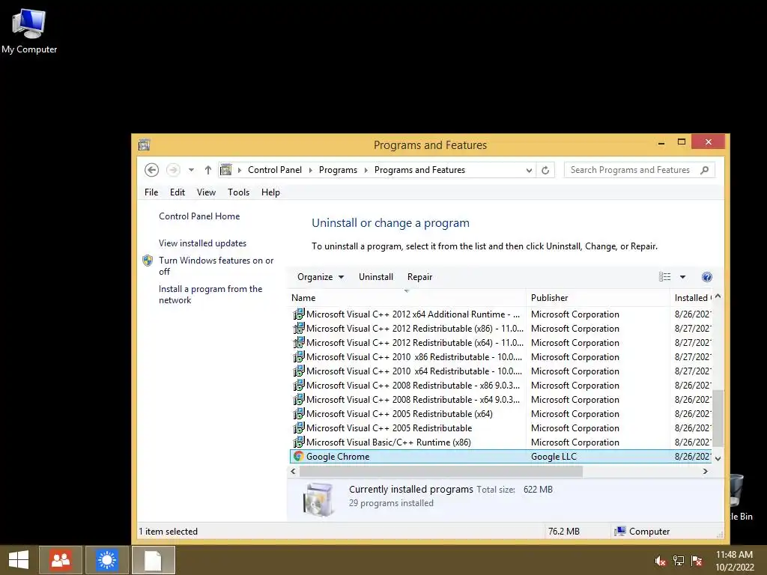Select Visual C++ 2010 x86 Redistributable row
This screenshot has width=767, height=575.
tap(501, 357)
